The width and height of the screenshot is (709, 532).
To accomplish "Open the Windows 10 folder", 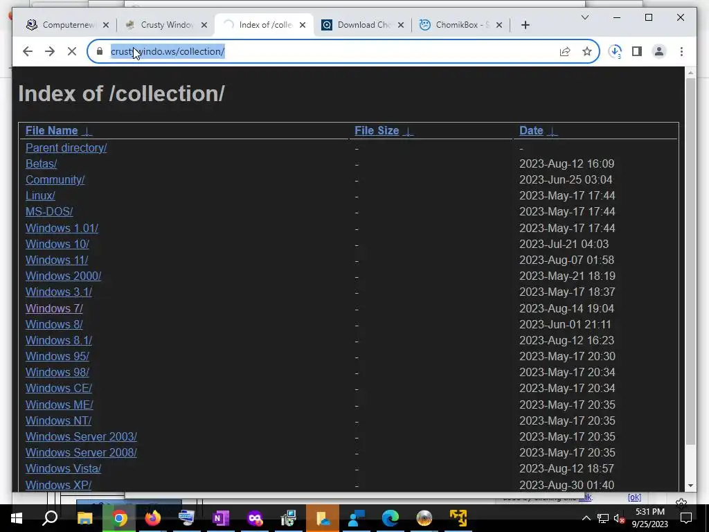I will [x=57, y=244].
